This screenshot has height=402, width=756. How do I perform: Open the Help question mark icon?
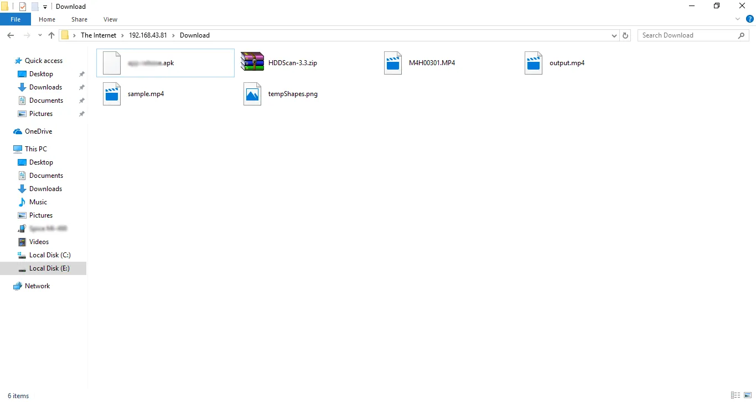[750, 19]
